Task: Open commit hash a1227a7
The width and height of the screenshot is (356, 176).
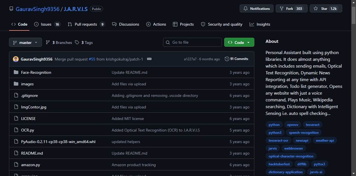Action: click(190, 59)
